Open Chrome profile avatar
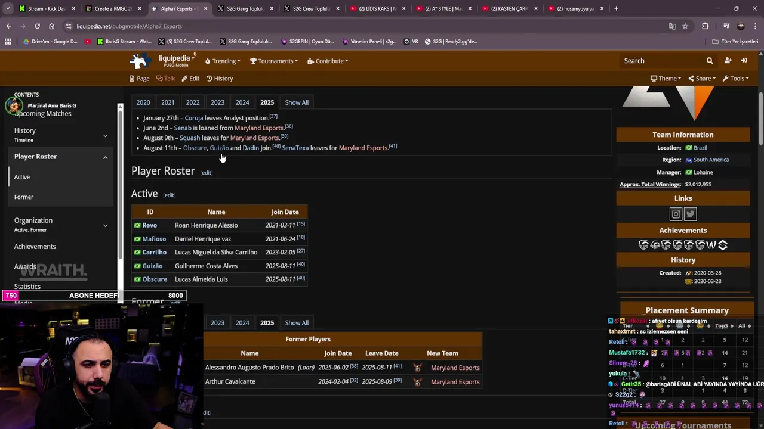 [x=741, y=26]
